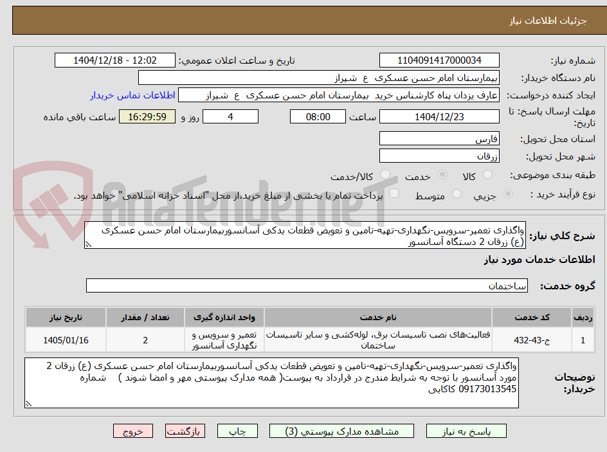Select the 'متوسط' purchase type radio
The height and width of the screenshot is (452, 607).
(x=457, y=194)
